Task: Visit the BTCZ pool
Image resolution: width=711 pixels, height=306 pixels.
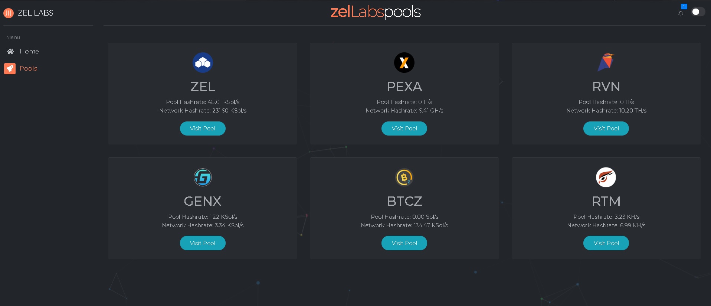Action: coord(404,243)
